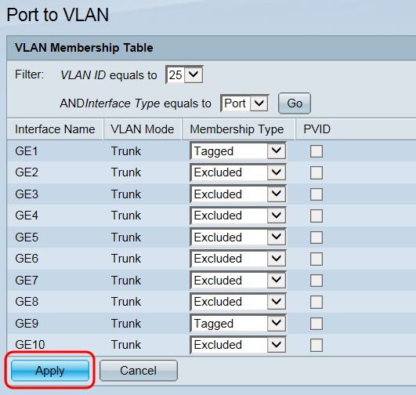
Task: Open GE3 Membership Type dropdown
Action: pyautogui.click(x=238, y=194)
